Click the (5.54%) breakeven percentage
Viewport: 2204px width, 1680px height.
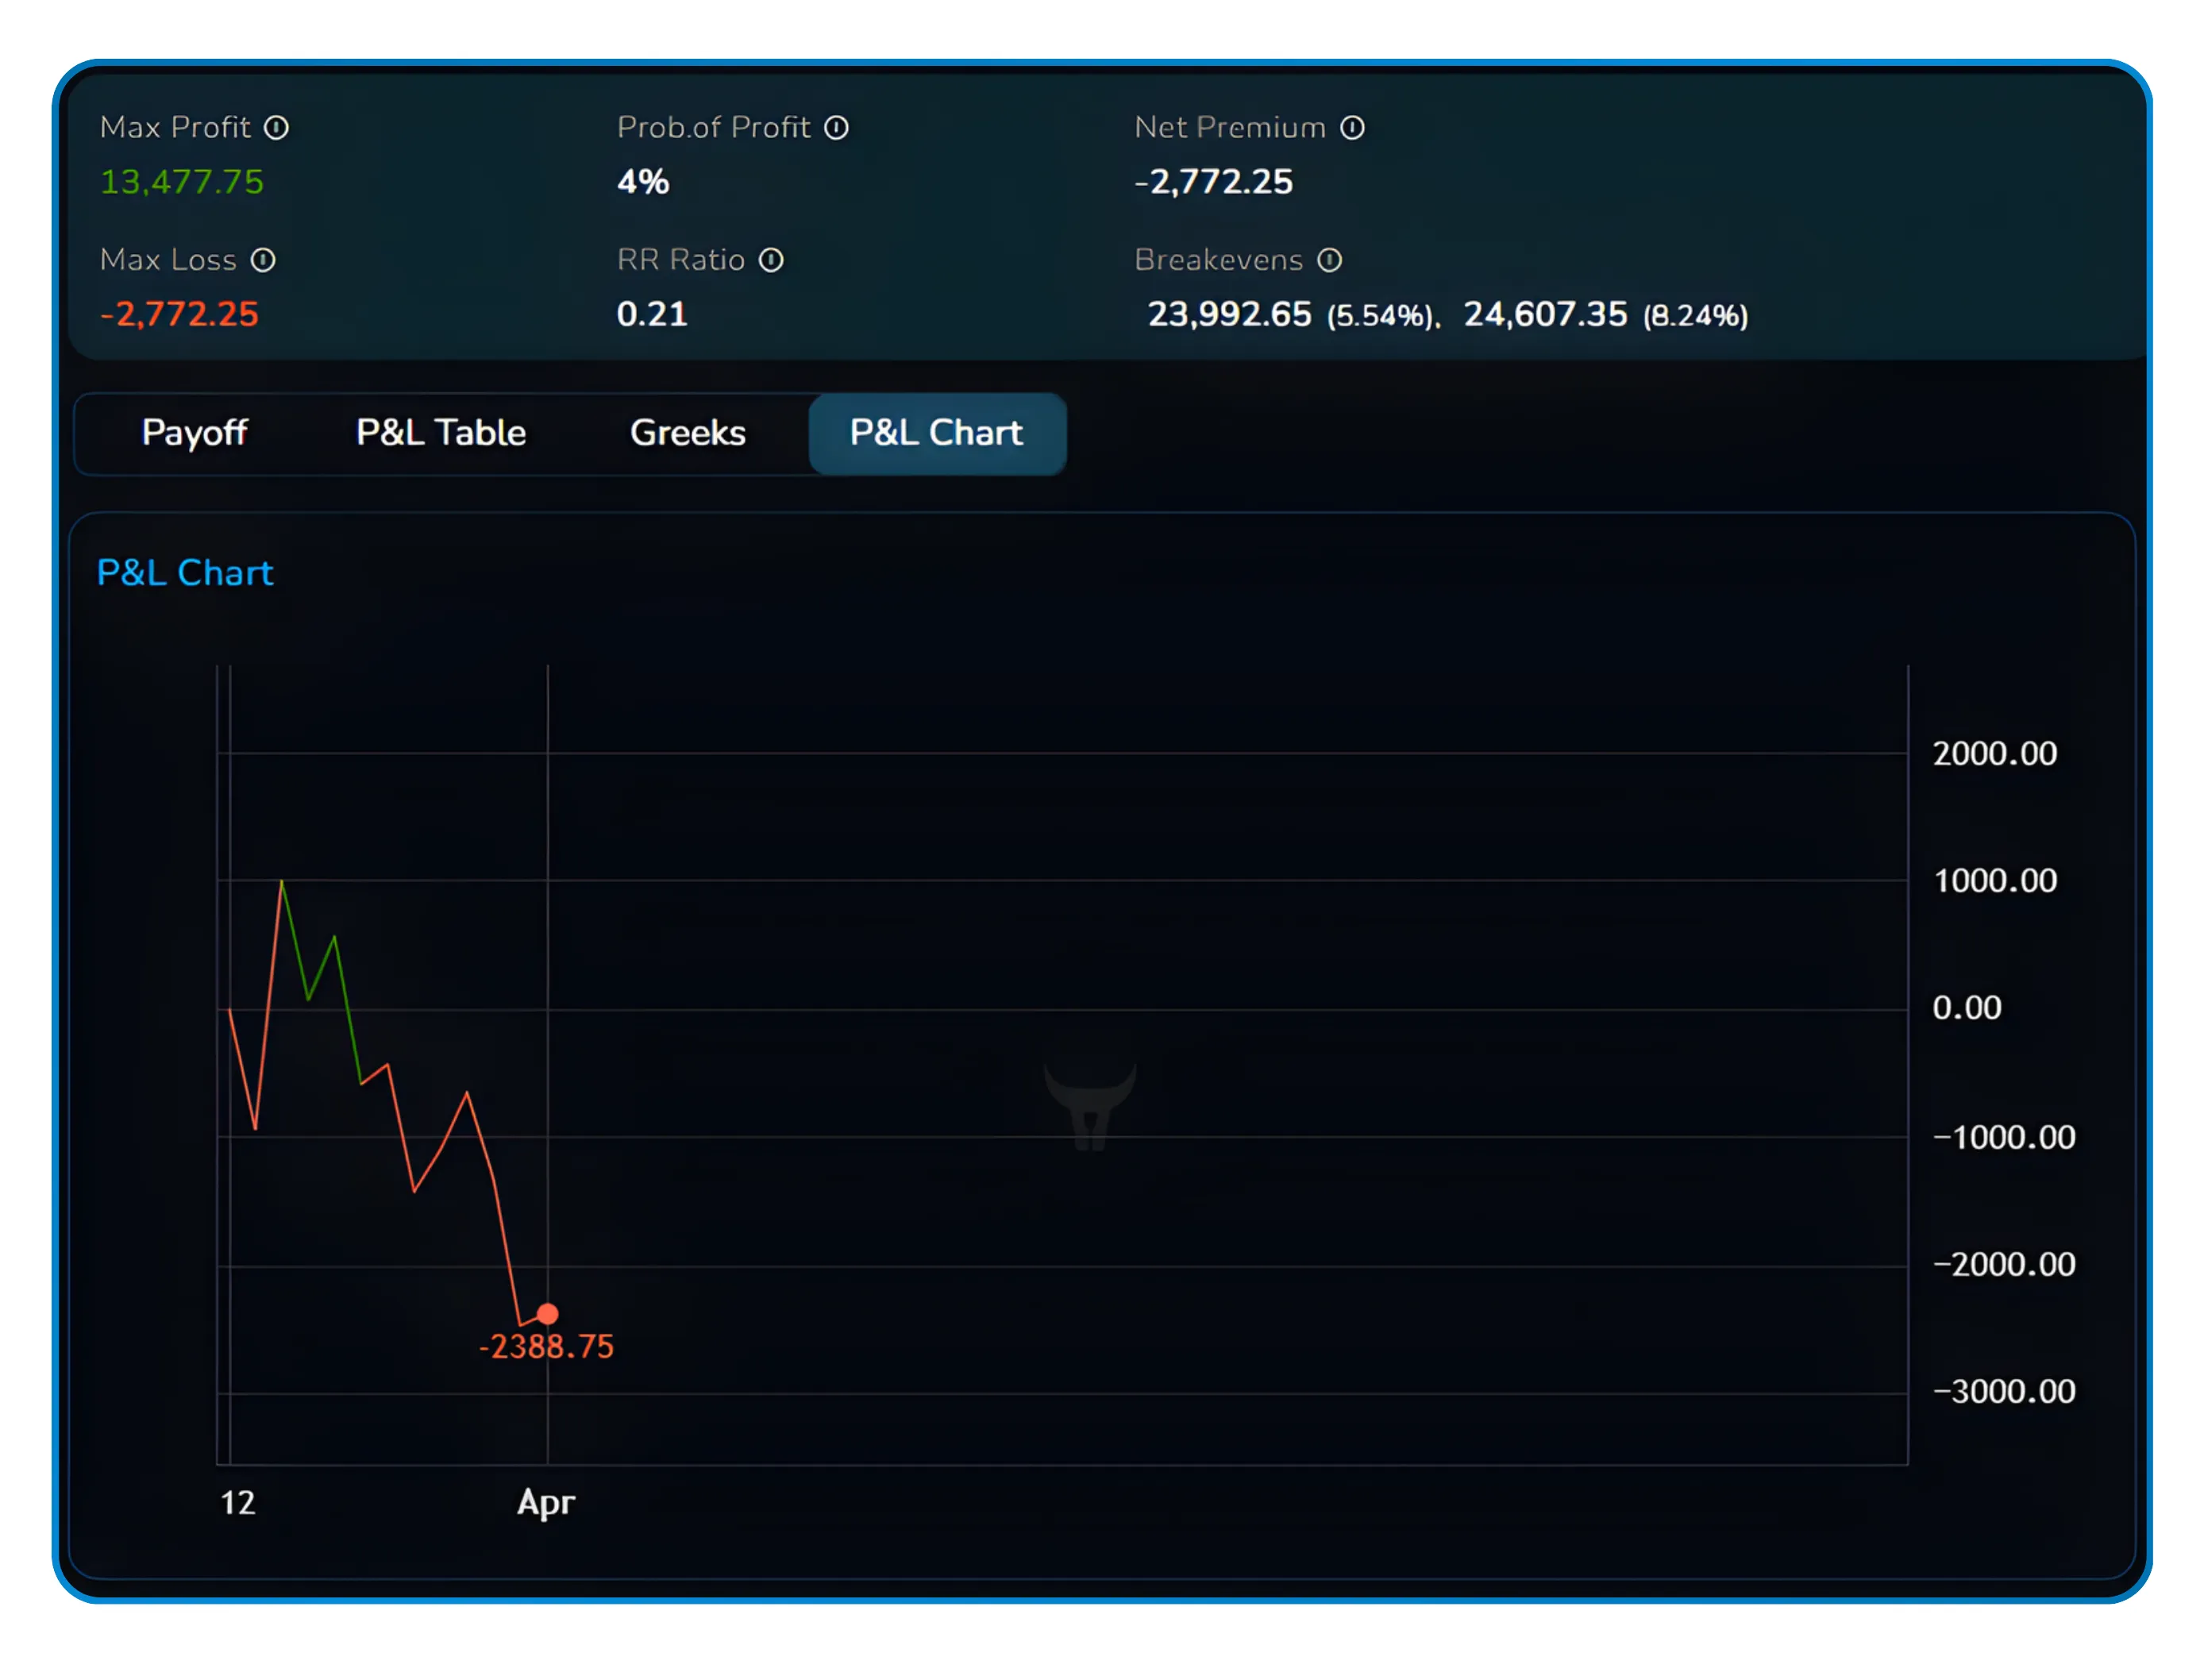tap(1381, 316)
